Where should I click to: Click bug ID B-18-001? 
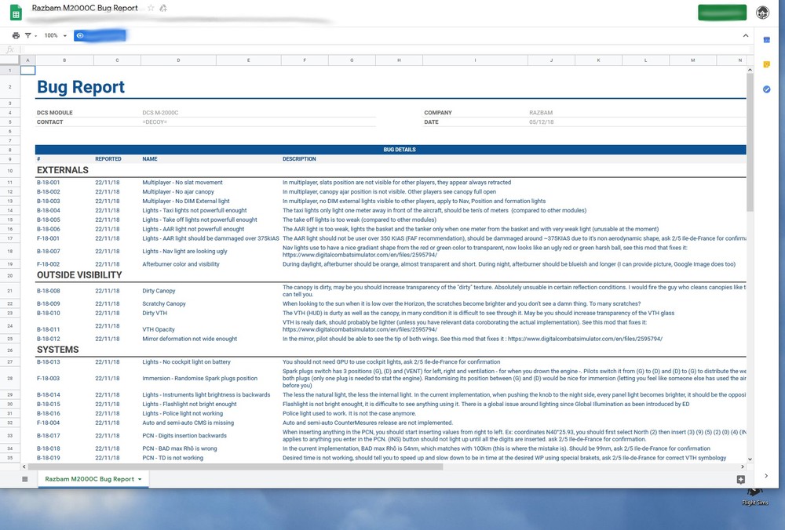click(x=48, y=183)
